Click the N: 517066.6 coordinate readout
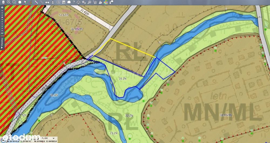The width and height of the screenshot is (270, 143). [x=39, y=141]
